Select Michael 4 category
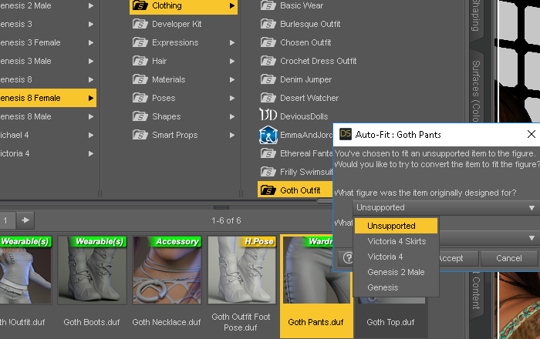 click(x=48, y=135)
